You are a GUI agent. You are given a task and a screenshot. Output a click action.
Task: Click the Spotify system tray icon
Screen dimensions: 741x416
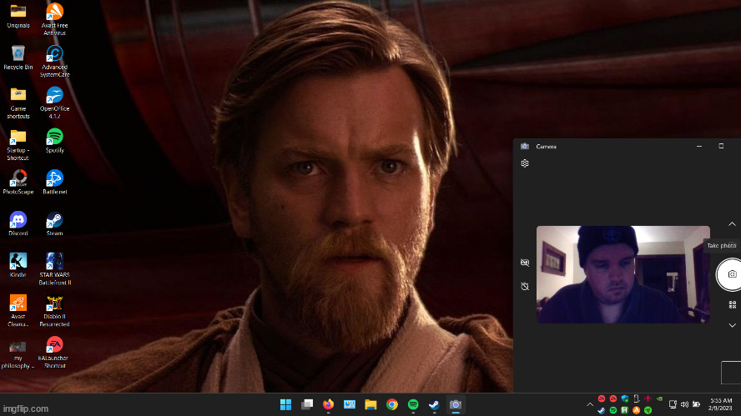(x=613, y=410)
